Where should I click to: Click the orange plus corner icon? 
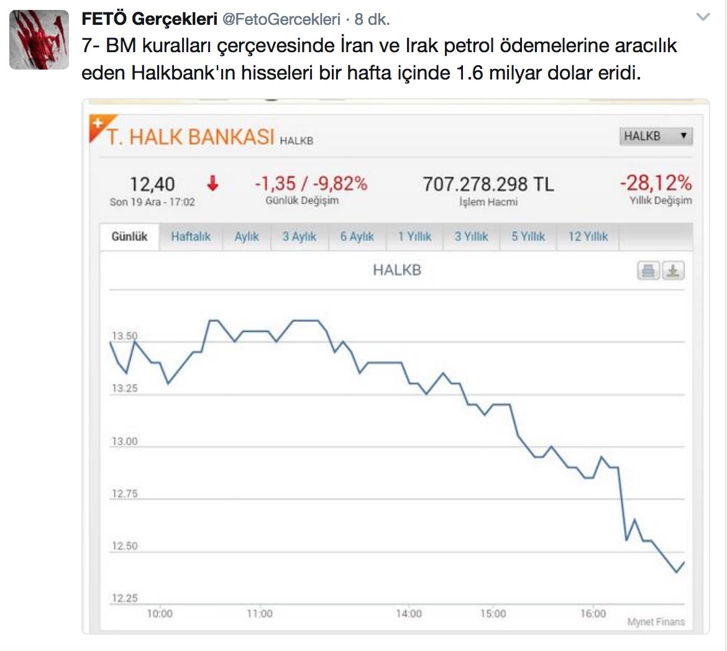click(98, 123)
